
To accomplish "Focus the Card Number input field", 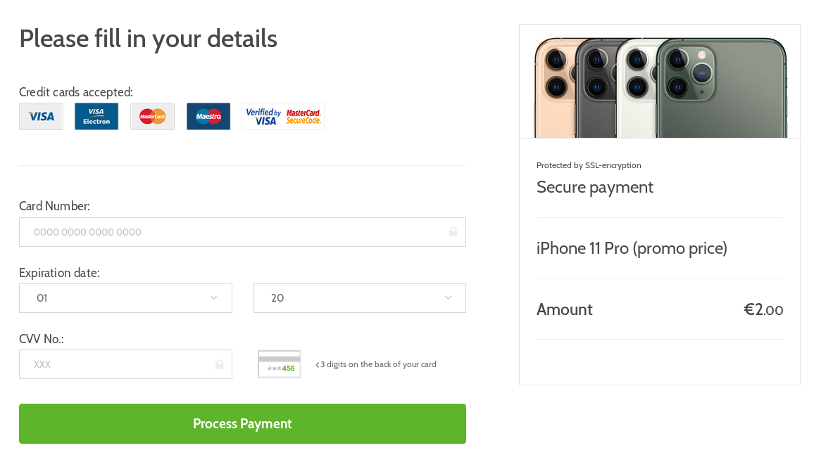I will 232,232.
